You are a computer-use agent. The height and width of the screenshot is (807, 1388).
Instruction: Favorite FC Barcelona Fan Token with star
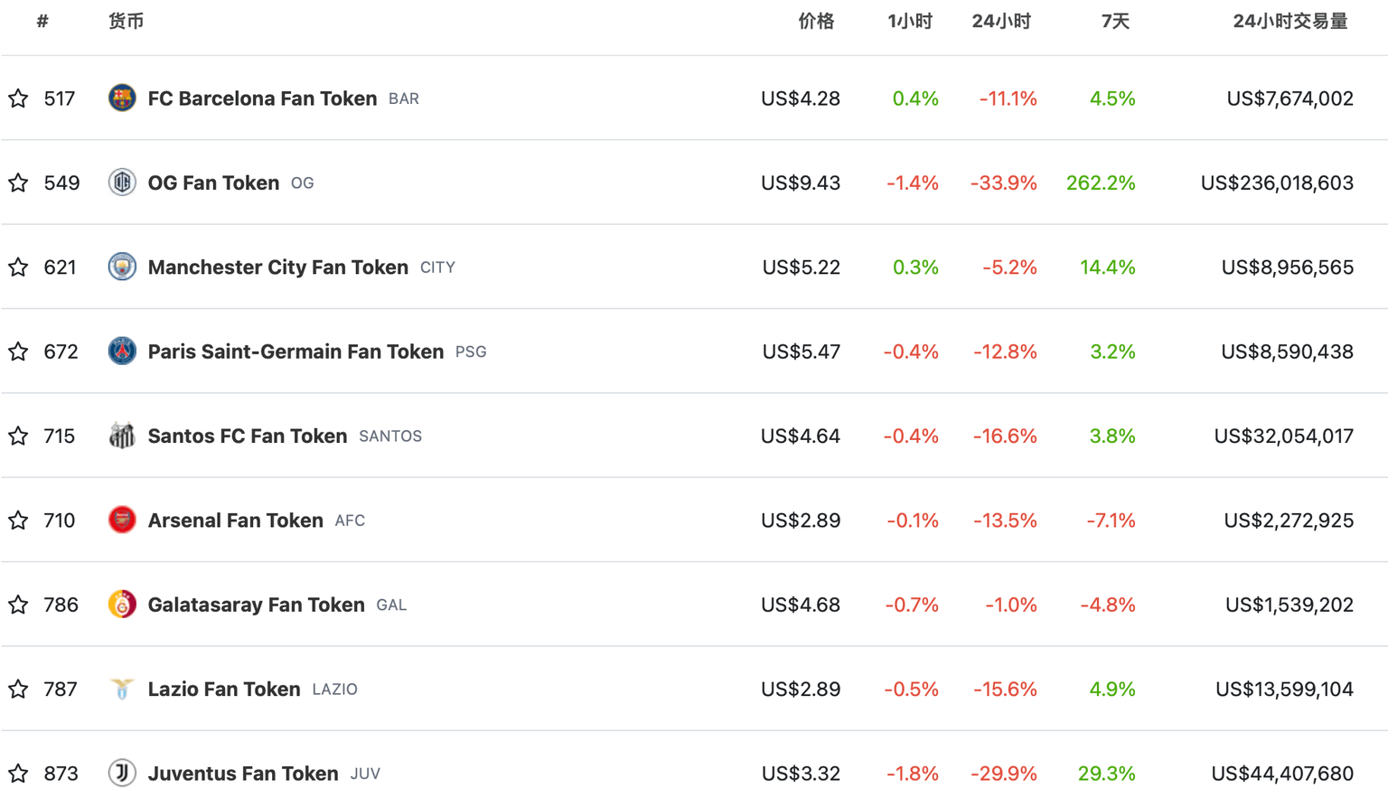pyautogui.click(x=18, y=99)
